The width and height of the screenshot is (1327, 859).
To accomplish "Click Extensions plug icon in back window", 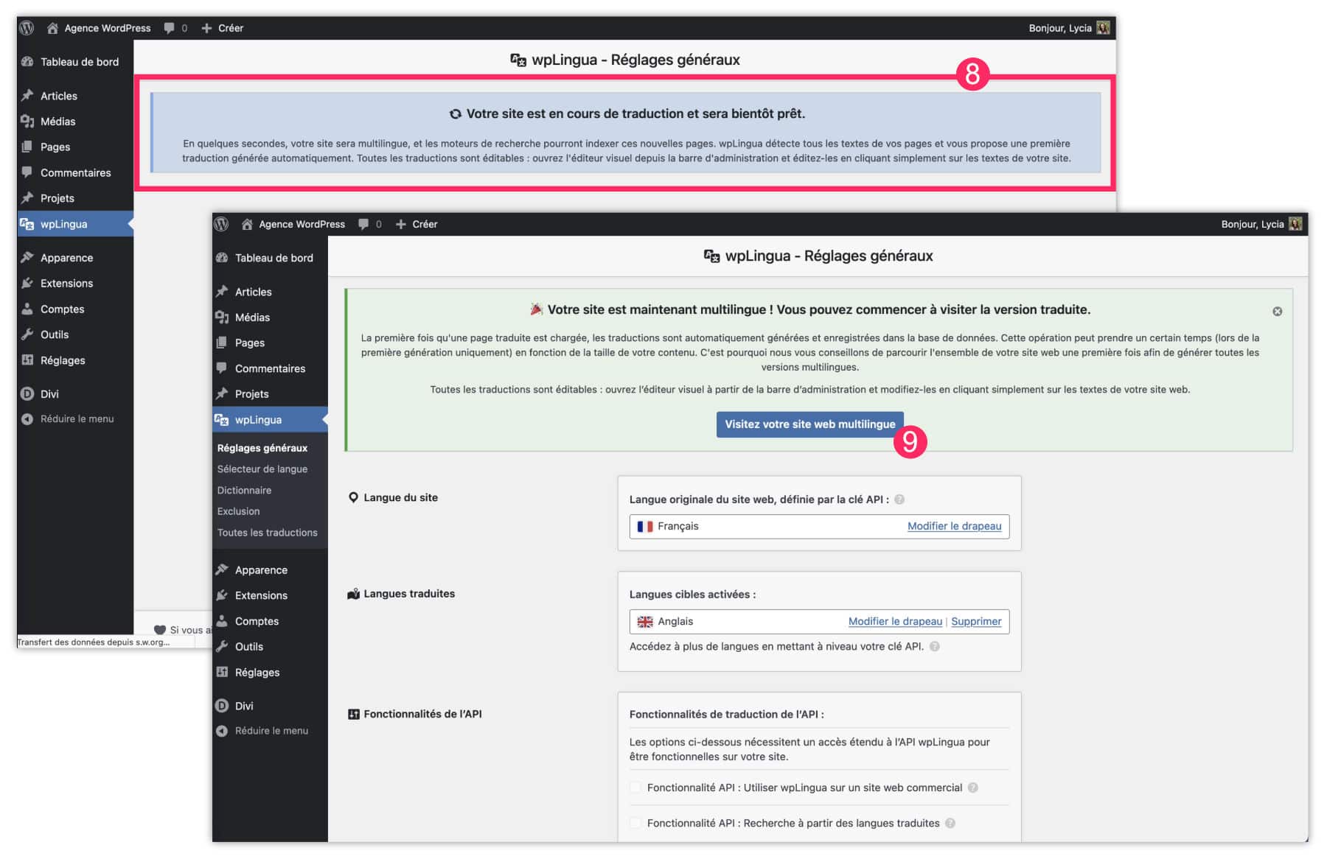I will 27,283.
